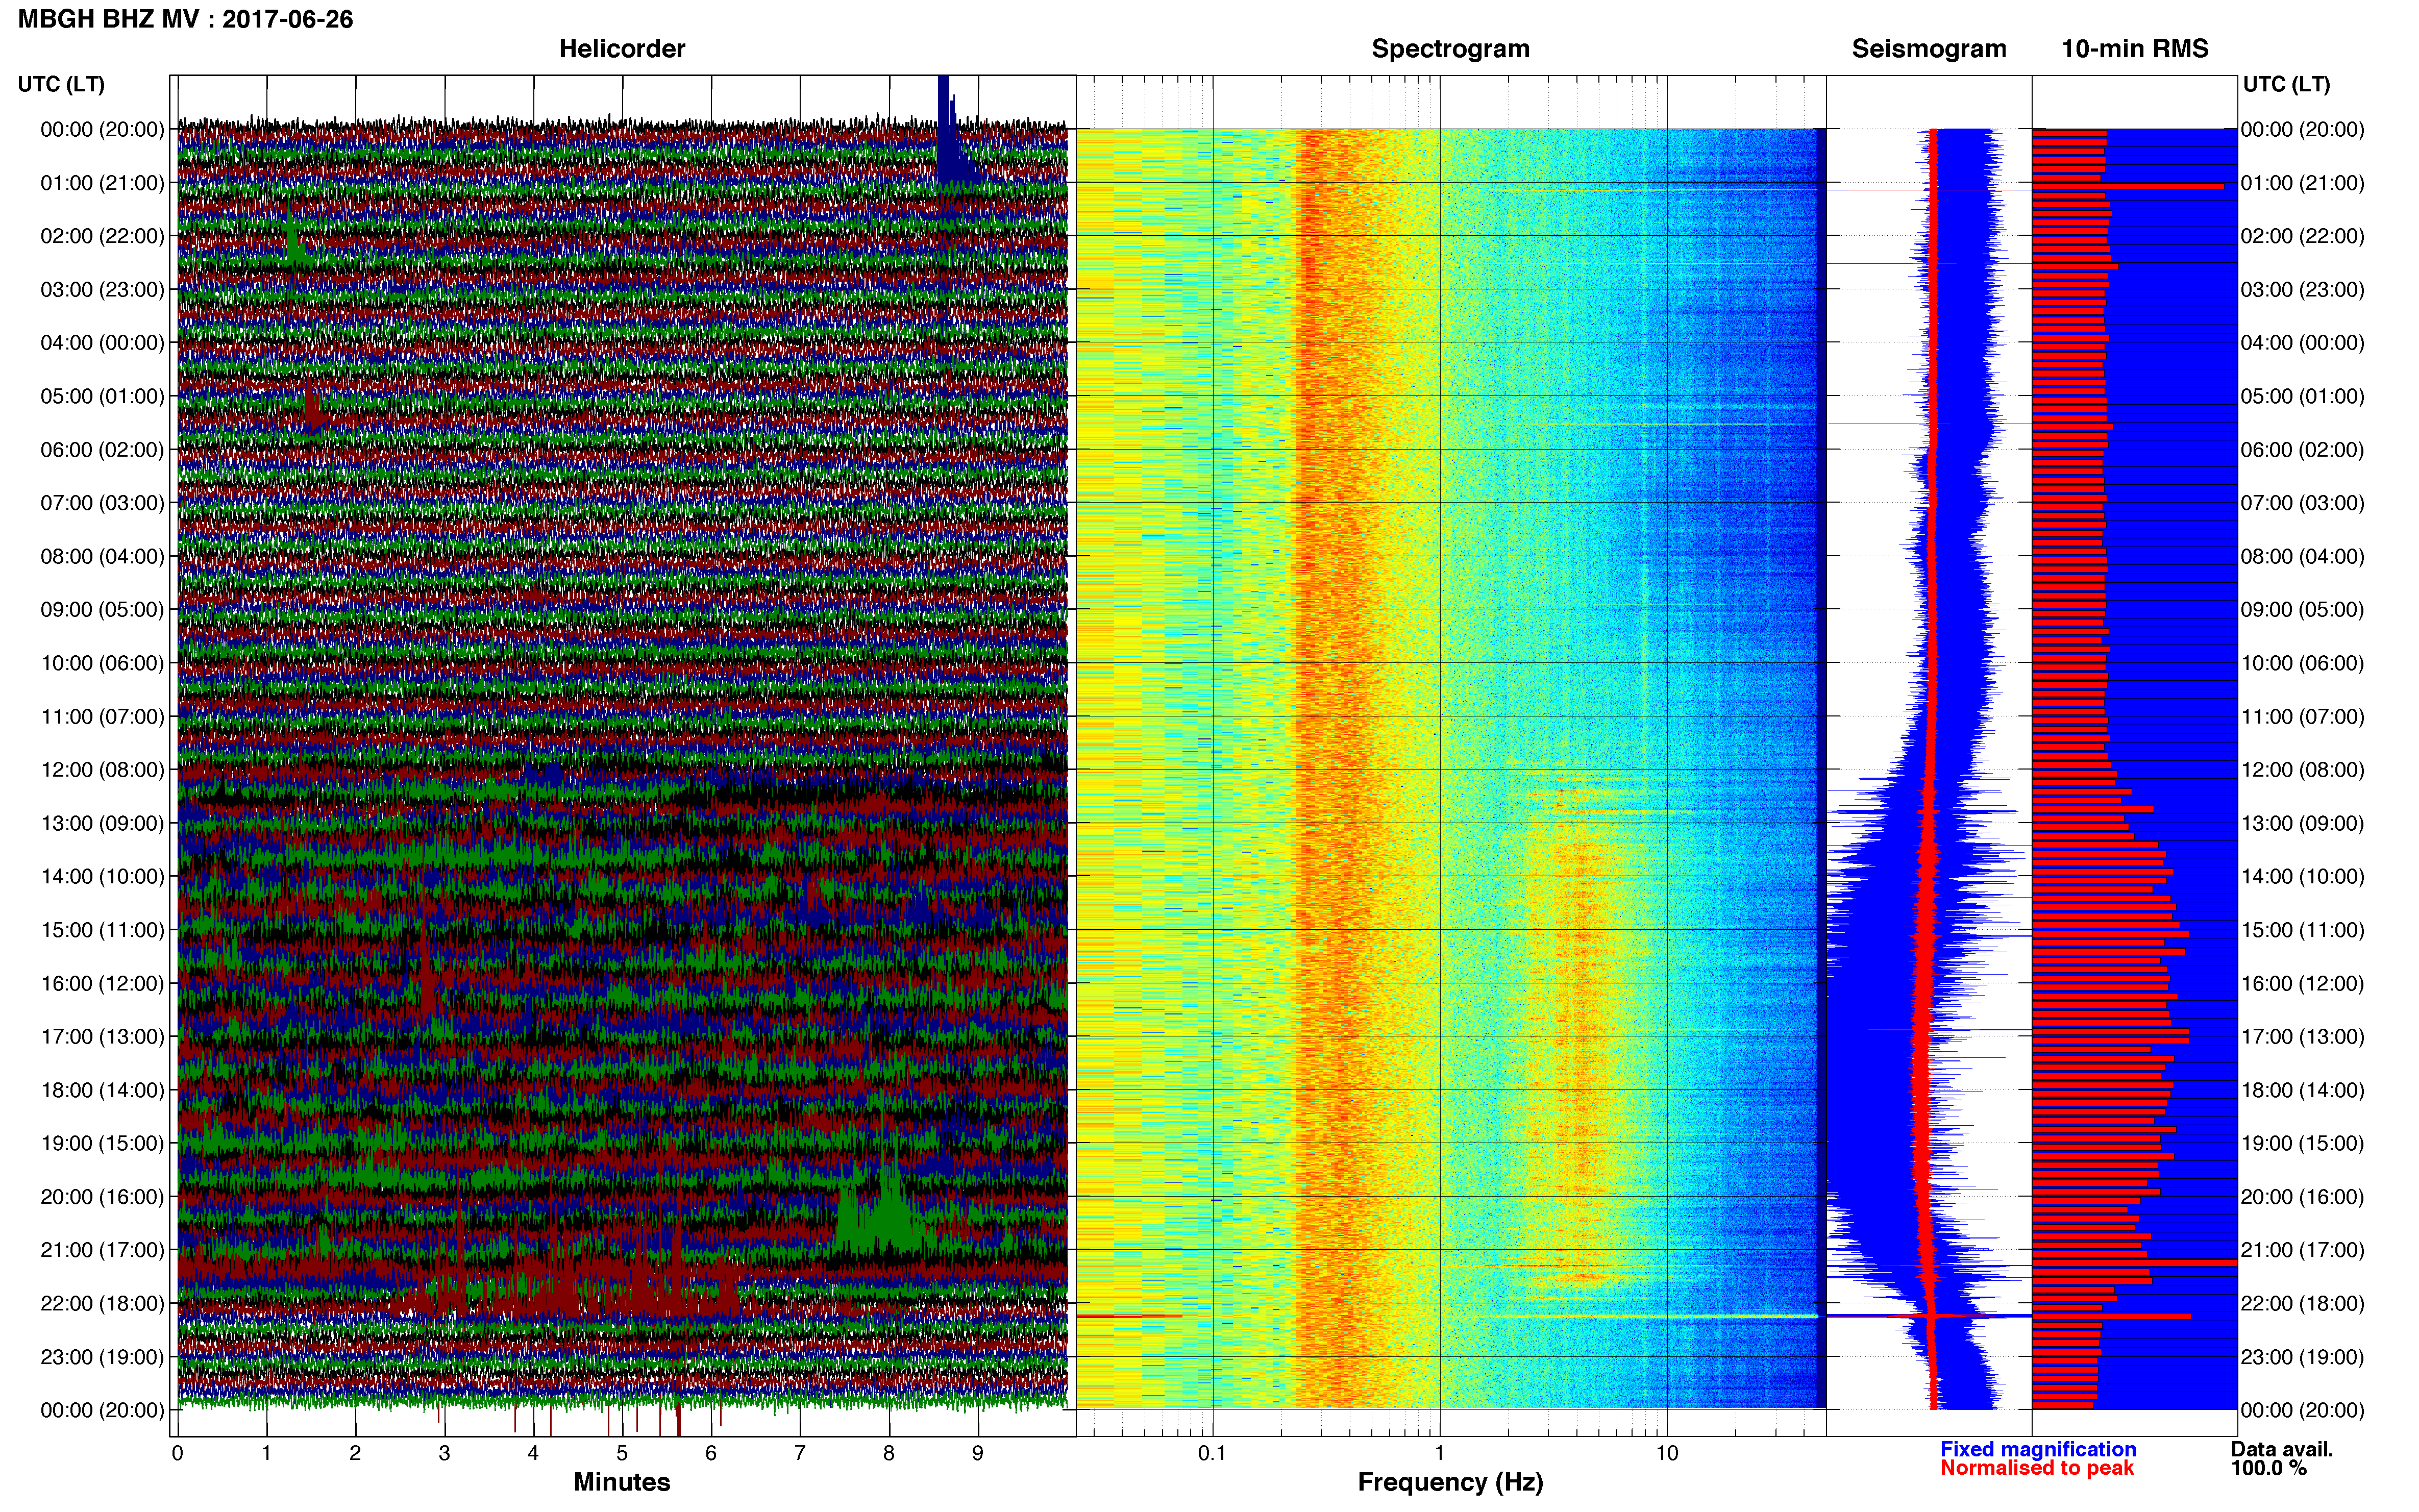Click left time label 18:00 (14:00)
The width and height of the screenshot is (2419, 1512).
click(102, 1090)
